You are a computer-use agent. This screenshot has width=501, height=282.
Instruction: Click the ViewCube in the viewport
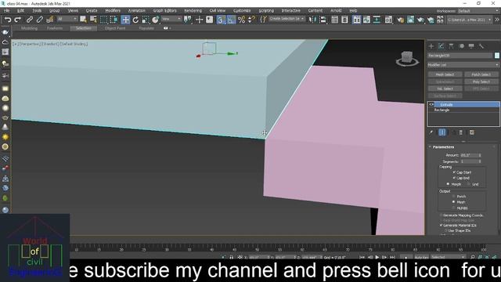(x=407, y=57)
